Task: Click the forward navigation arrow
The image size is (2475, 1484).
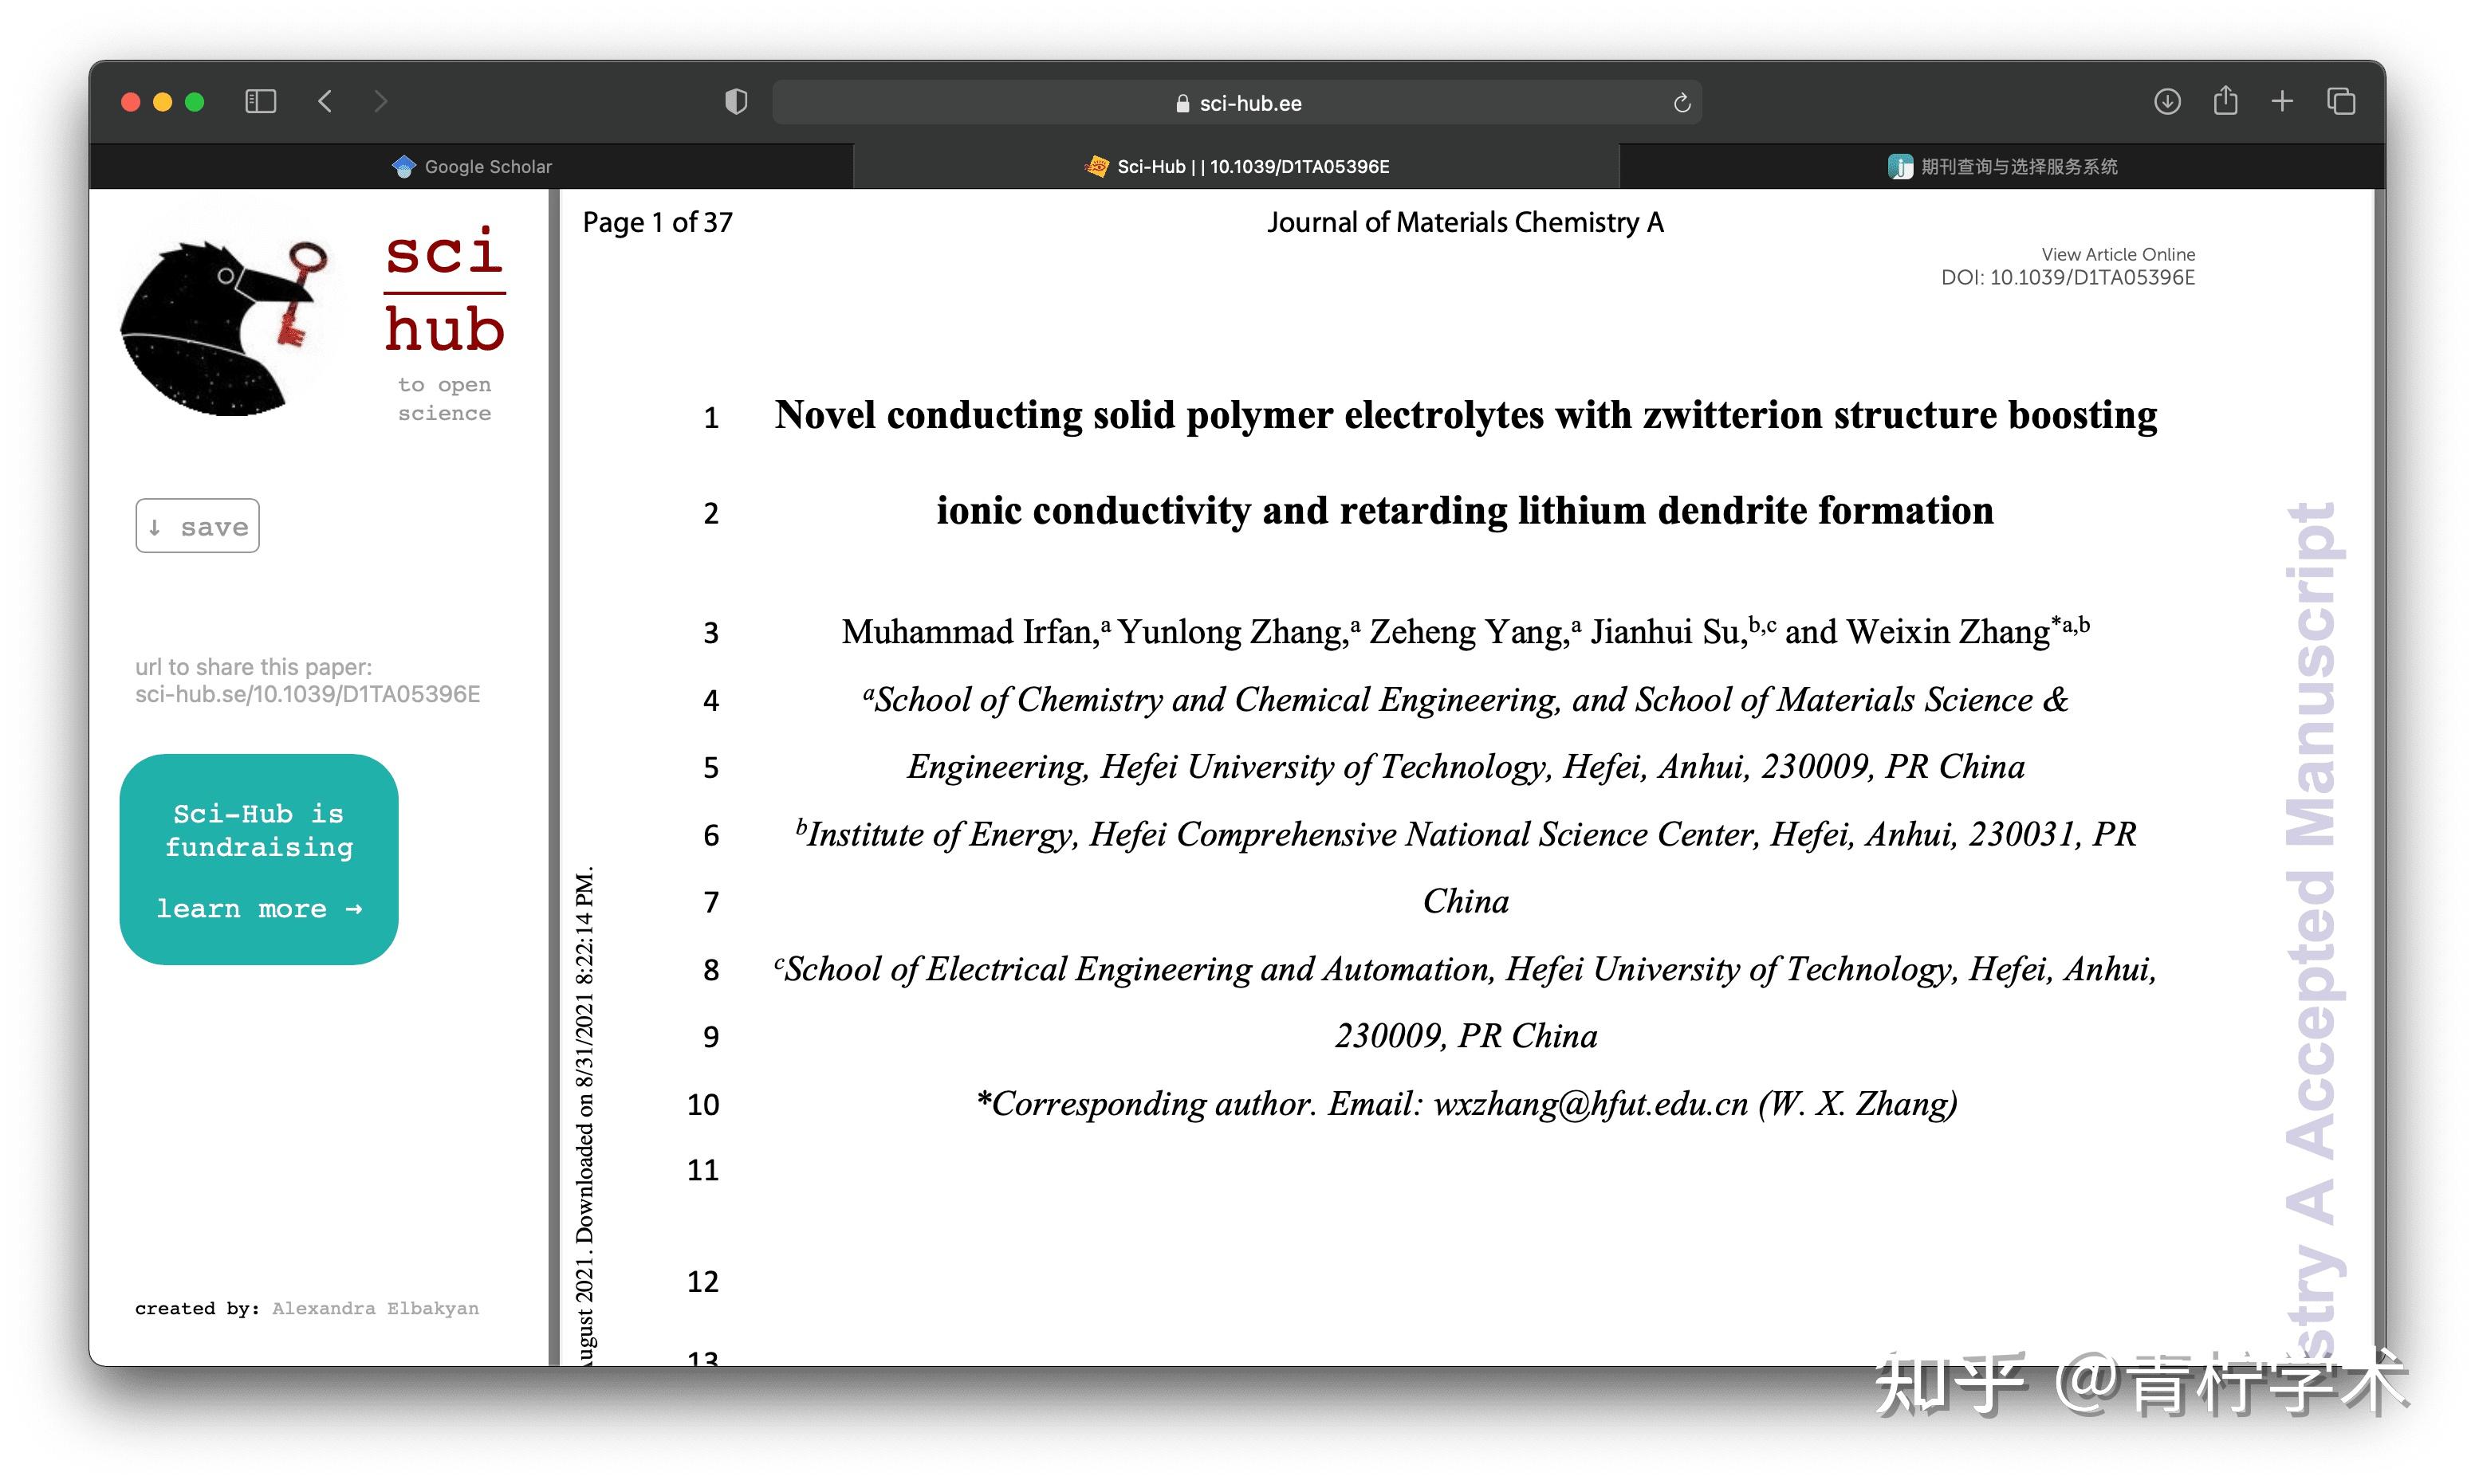Action: 380,101
